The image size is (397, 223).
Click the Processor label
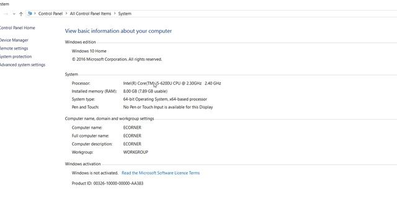81,83
